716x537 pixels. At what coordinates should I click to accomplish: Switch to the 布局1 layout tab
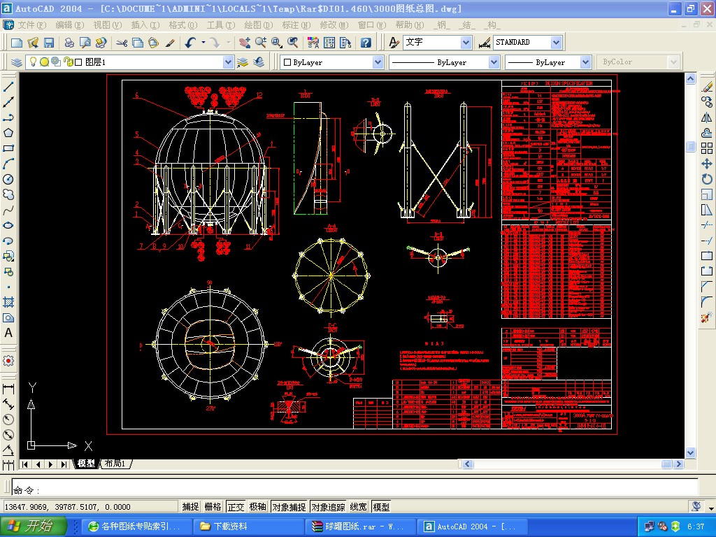(115, 464)
